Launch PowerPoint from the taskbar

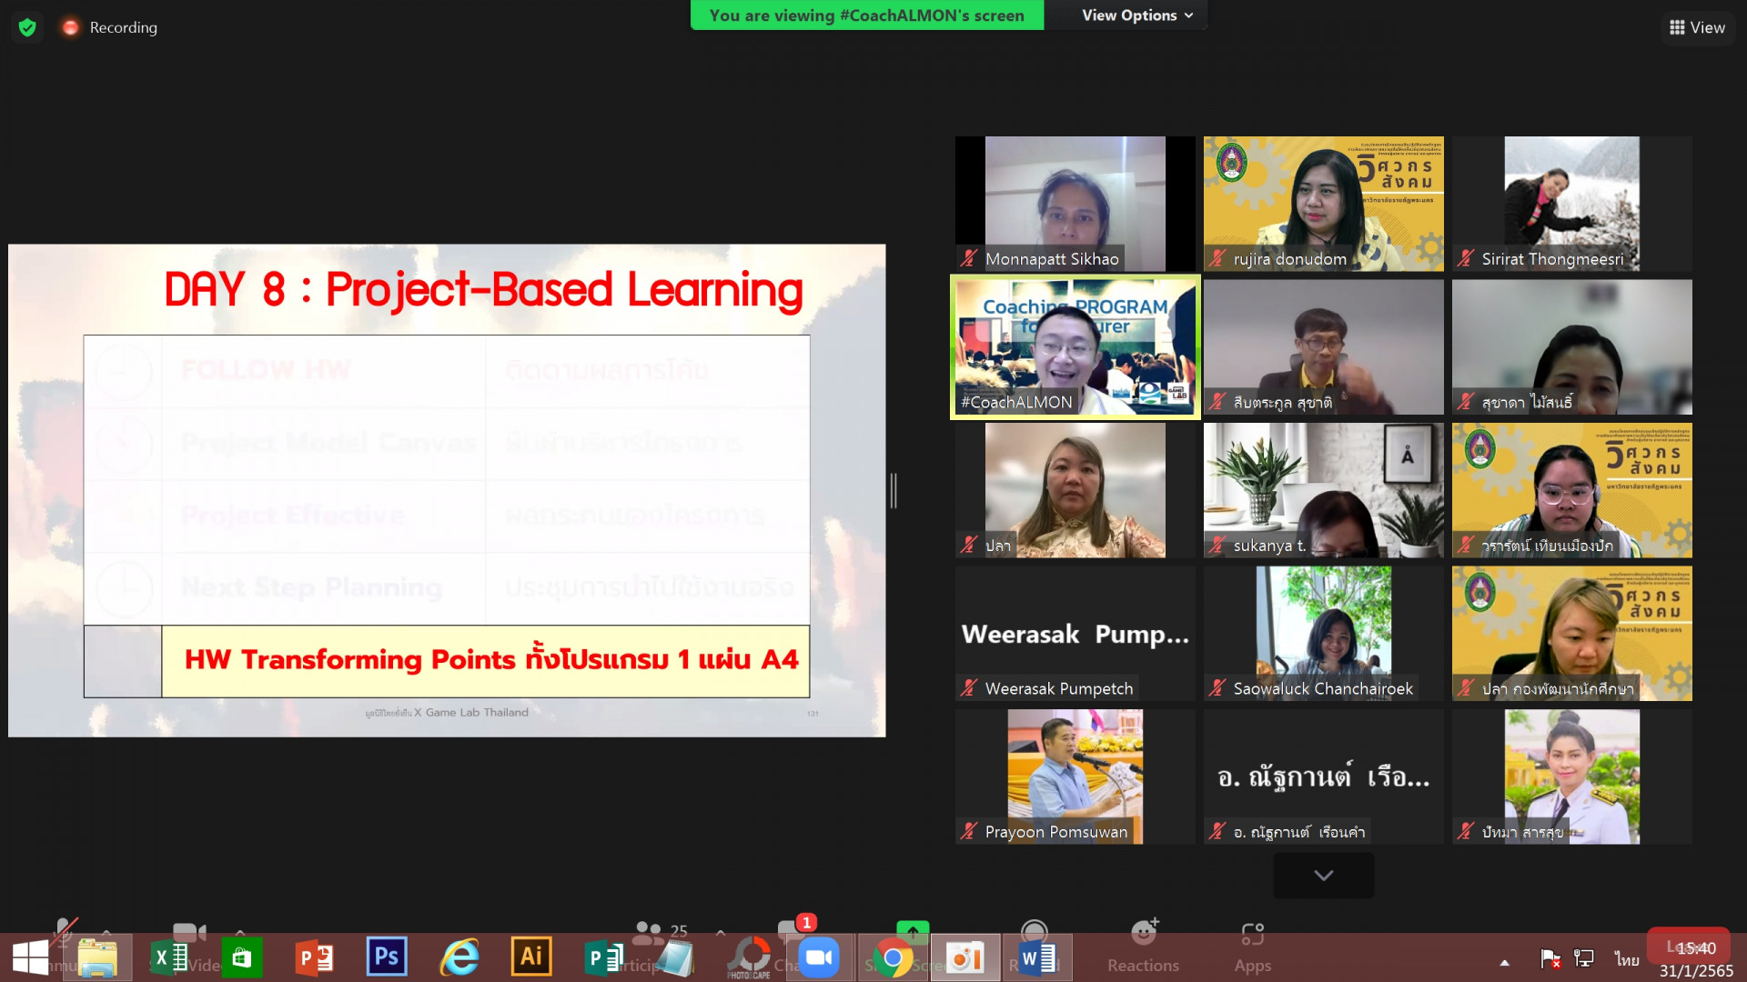pyautogui.click(x=314, y=957)
